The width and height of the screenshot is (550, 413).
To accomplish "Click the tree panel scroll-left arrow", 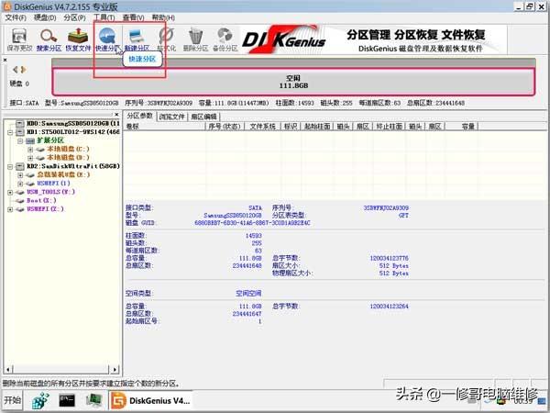I will click(7, 369).
